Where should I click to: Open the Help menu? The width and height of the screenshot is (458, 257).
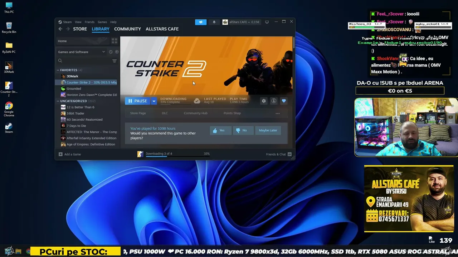pos(113,22)
